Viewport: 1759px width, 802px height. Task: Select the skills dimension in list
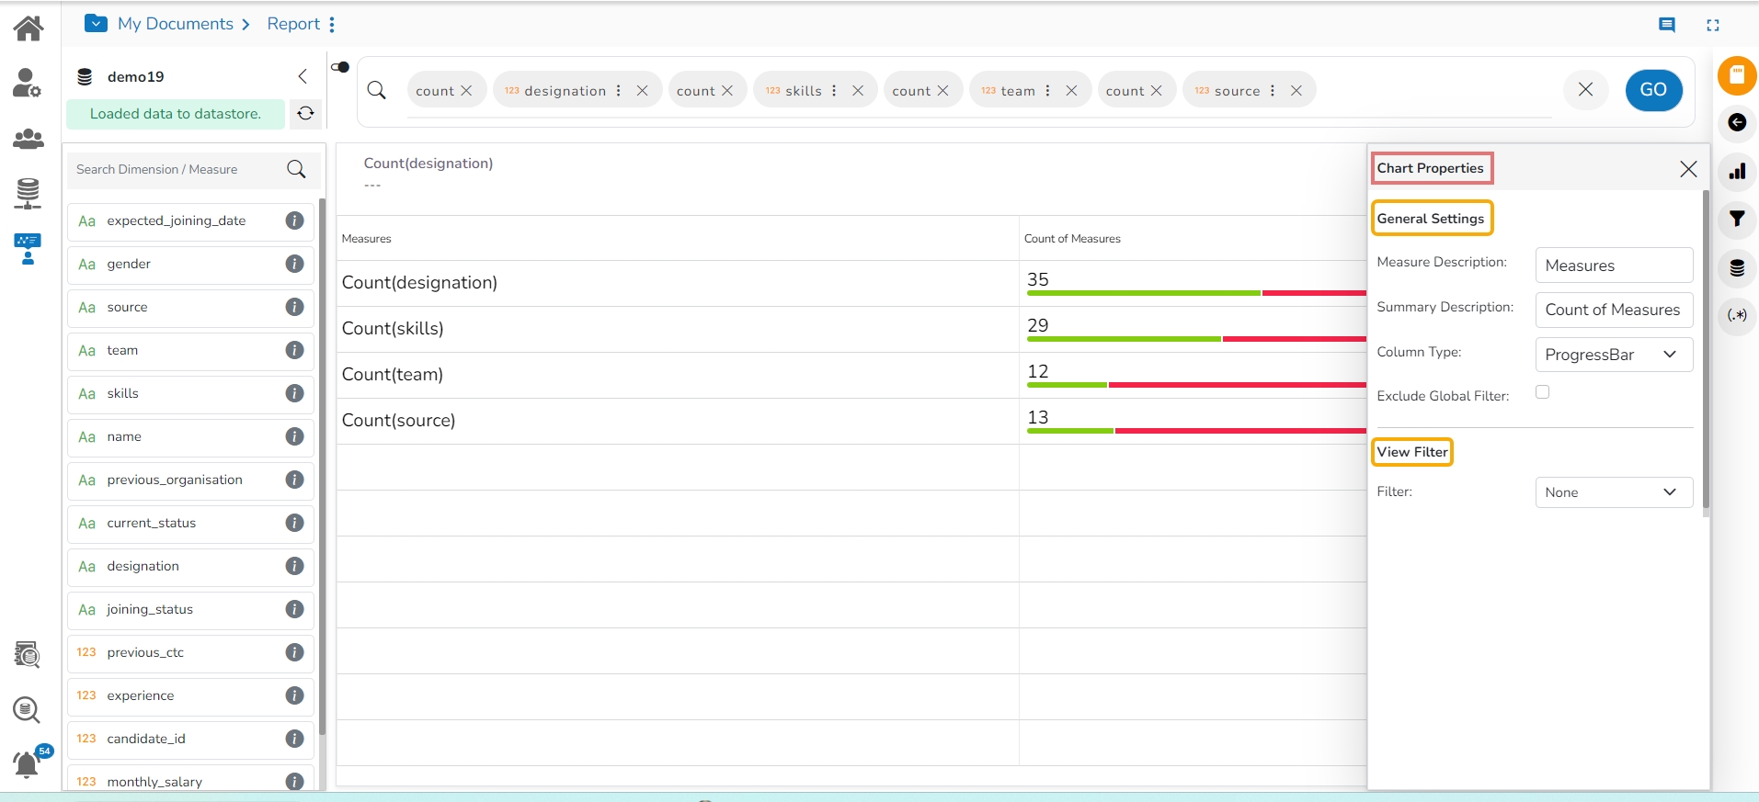click(x=190, y=393)
